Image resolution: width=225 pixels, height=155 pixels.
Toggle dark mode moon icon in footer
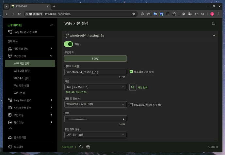coord(81,147)
